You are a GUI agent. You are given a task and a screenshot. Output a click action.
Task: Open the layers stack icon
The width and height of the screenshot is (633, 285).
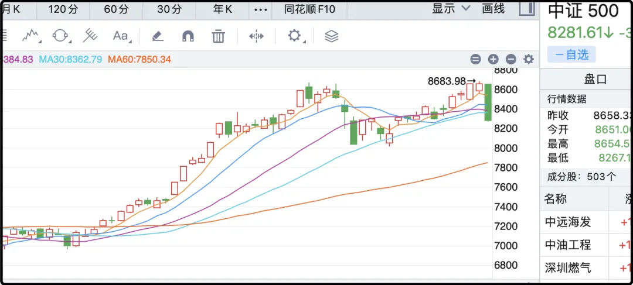pyautogui.click(x=332, y=36)
